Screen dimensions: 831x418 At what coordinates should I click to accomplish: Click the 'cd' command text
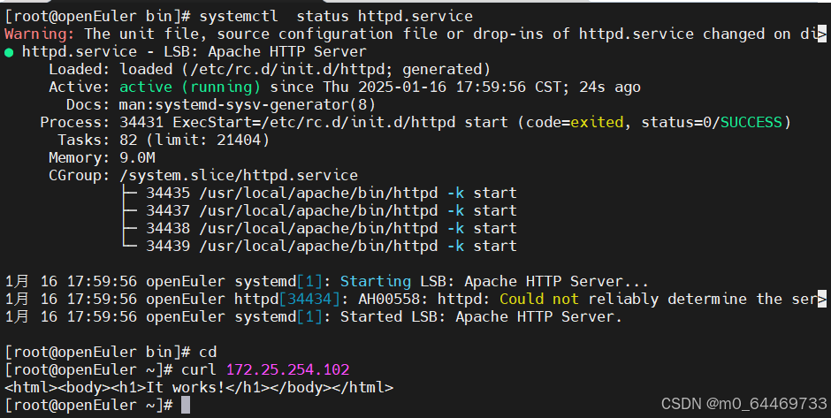point(208,352)
